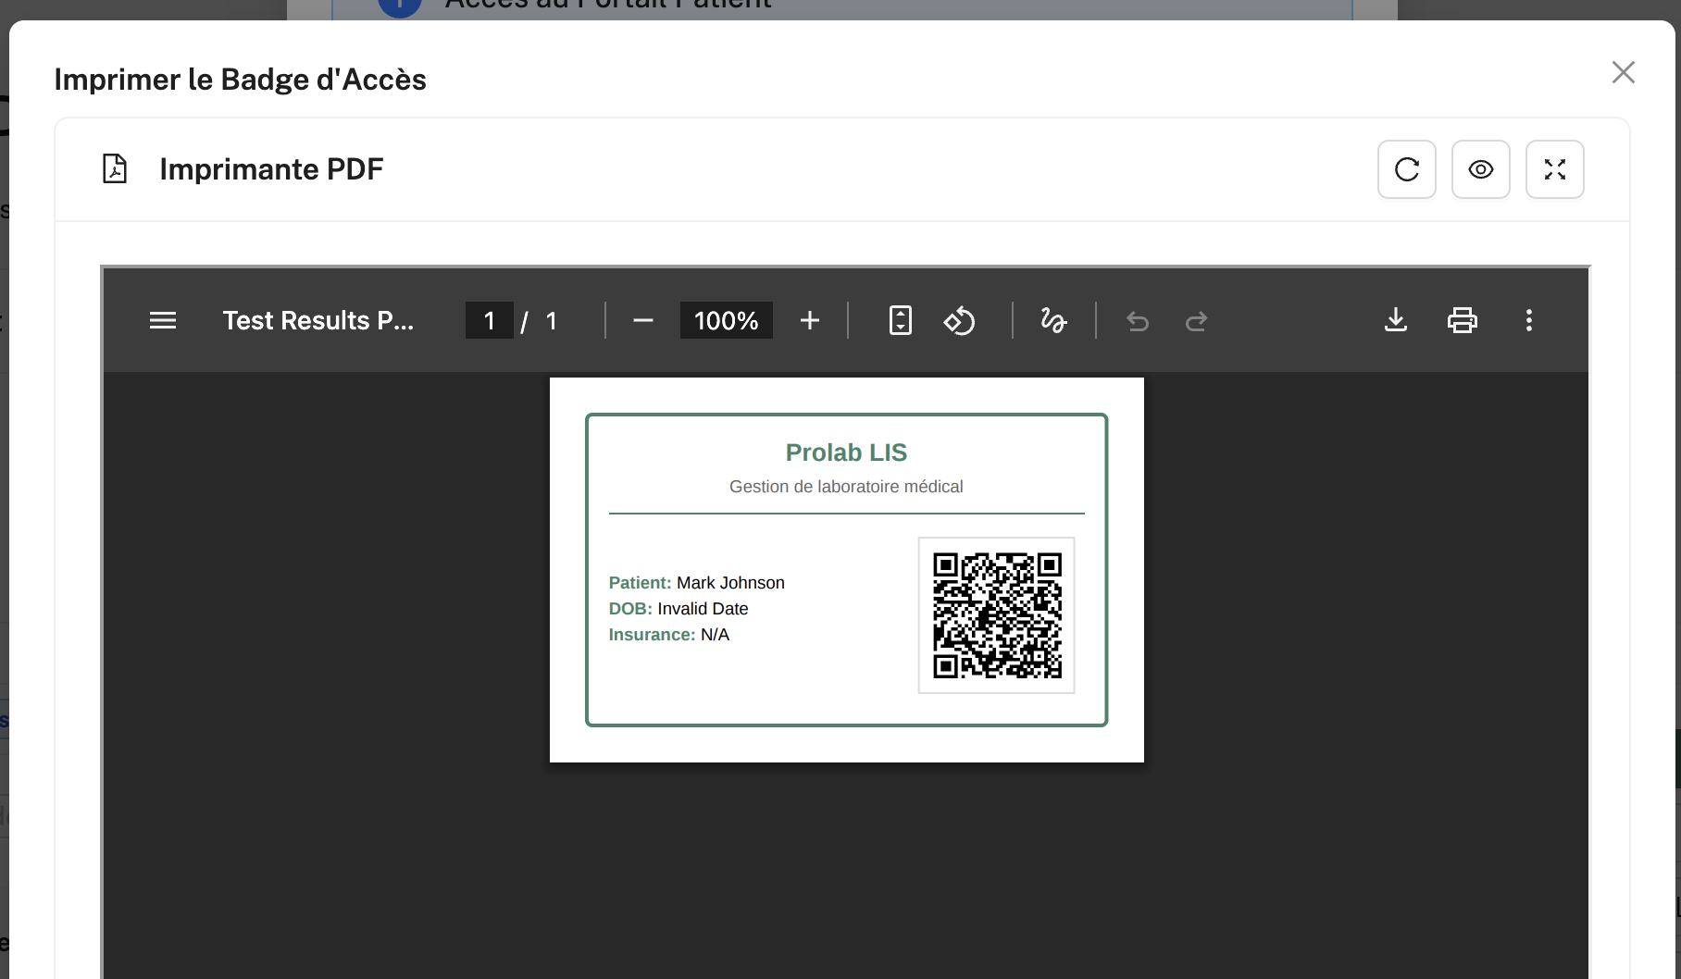Click the redo arrow in PDF toolbar
Screen dimensions: 1681x979
pos(1196,320)
